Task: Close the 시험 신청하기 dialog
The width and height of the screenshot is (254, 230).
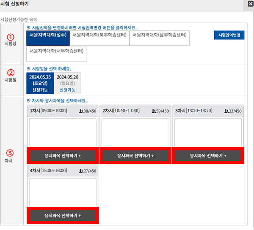Action: [x=251, y=3]
